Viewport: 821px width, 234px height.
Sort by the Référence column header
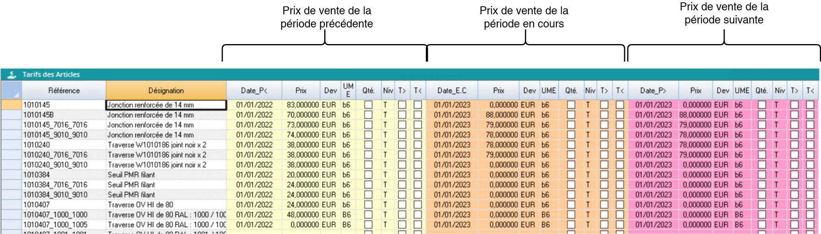click(x=64, y=91)
